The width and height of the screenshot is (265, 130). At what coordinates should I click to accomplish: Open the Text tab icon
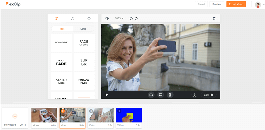pos(56,18)
